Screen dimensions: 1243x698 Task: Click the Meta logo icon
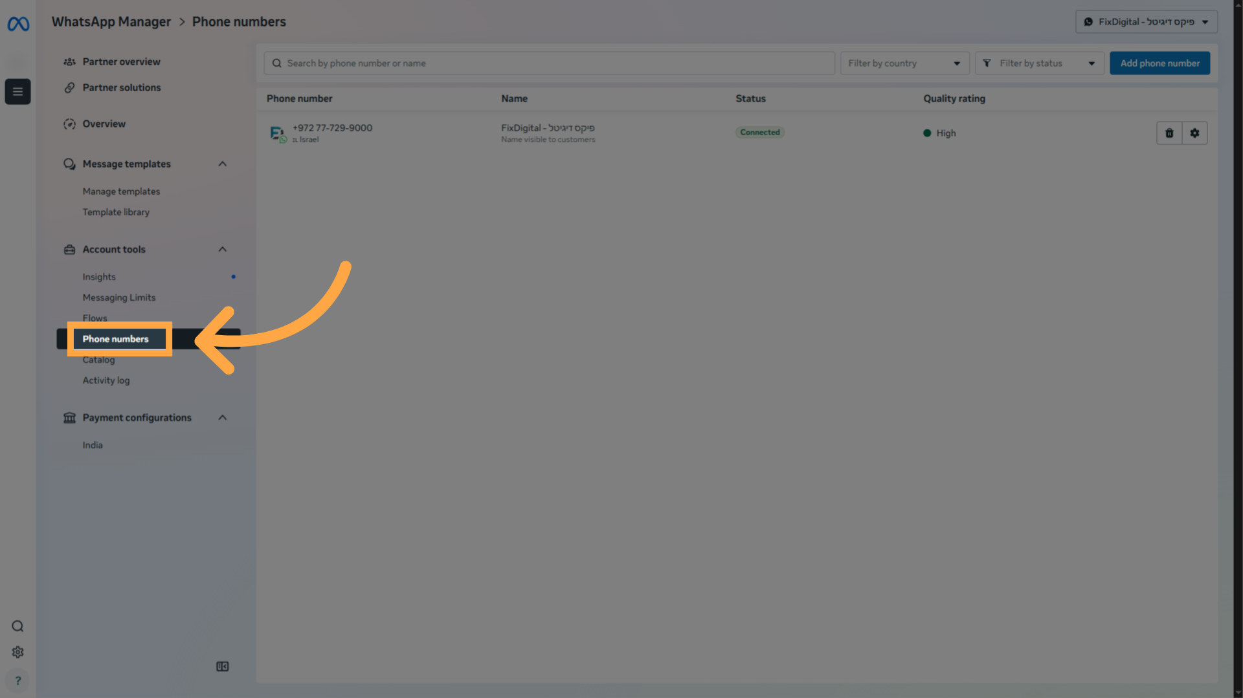coord(18,24)
